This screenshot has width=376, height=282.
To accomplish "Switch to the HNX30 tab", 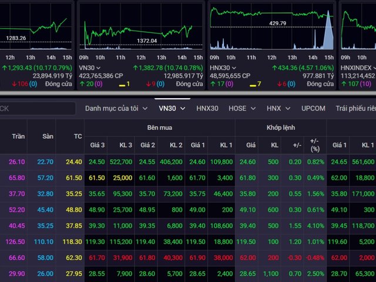I will (207, 109).
